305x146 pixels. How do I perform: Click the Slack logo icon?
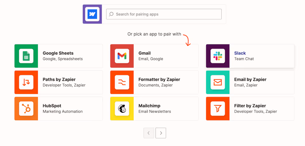(x=218, y=56)
